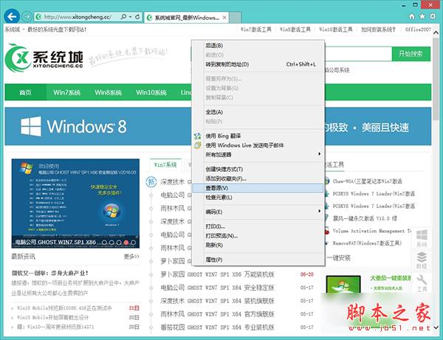
Task: Switch to the Win7系统 list tab
Action: pyautogui.click(x=165, y=164)
